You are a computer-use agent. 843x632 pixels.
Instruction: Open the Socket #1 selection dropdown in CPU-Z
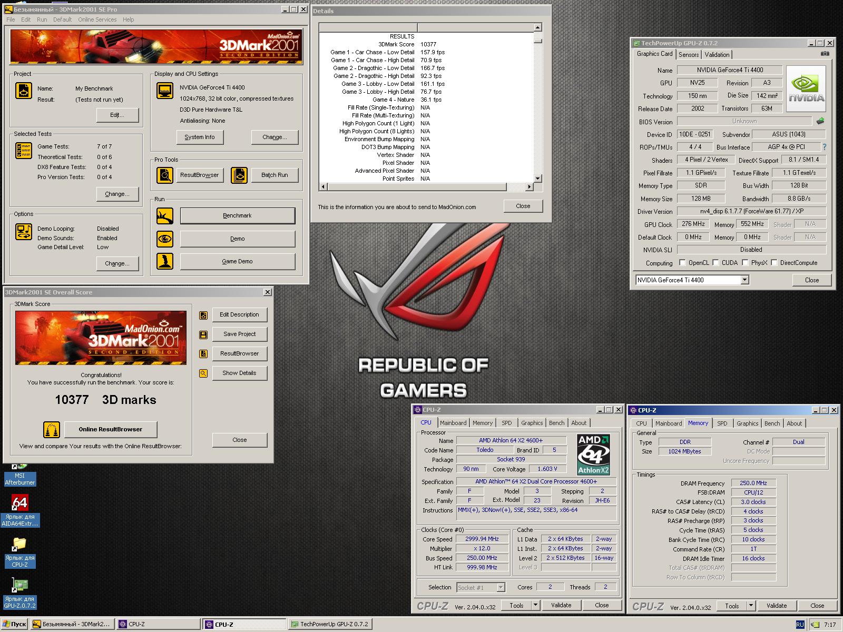(501, 587)
